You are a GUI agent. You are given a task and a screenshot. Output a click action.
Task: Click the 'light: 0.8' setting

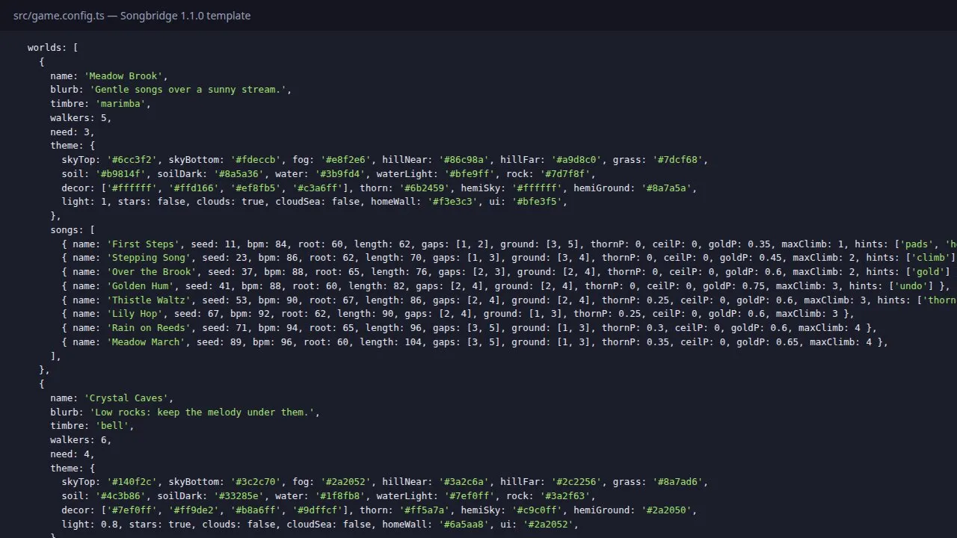click(90, 525)
